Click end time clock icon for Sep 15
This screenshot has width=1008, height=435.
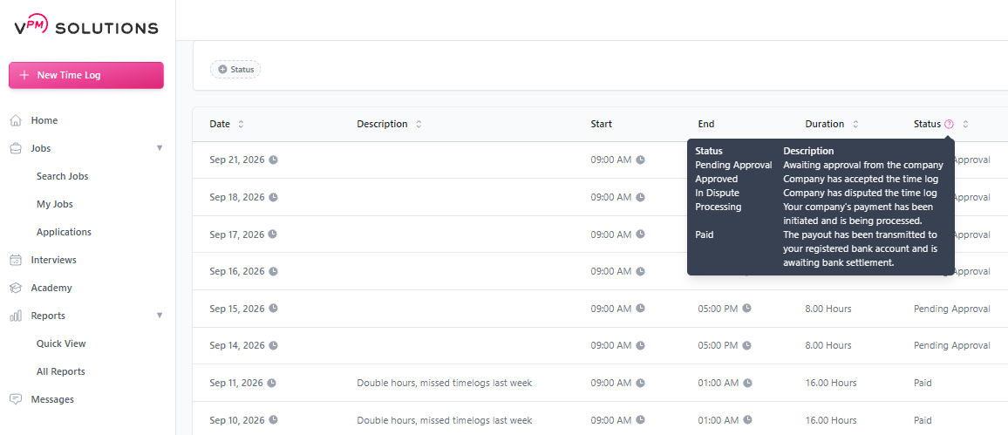click(x=746, y=309)
